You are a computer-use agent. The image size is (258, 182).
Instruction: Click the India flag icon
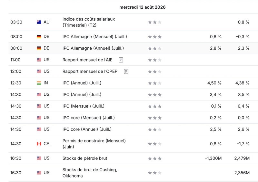[39, 83]
